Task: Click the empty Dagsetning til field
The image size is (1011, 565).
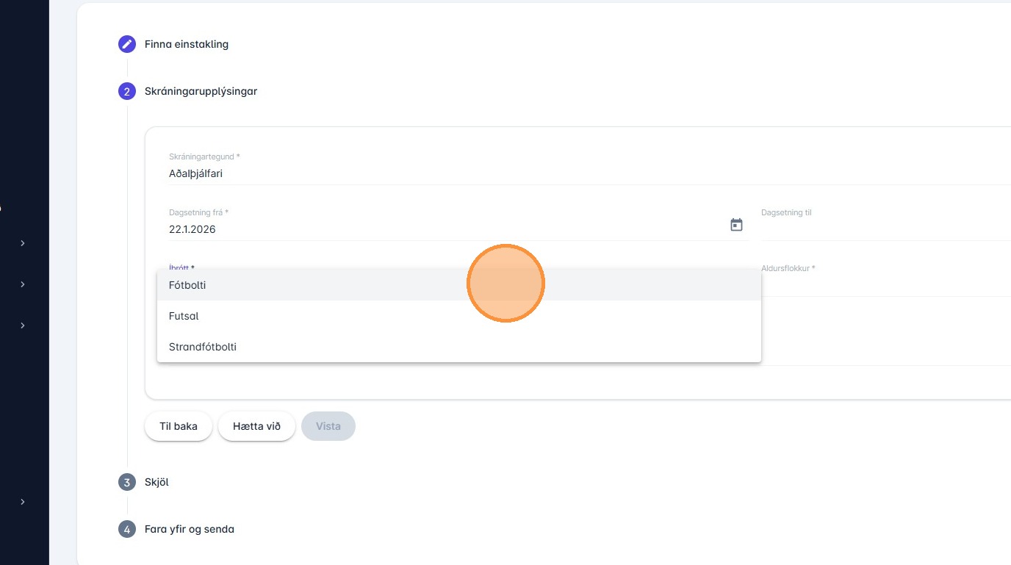Action: click(x=882, y=228)
